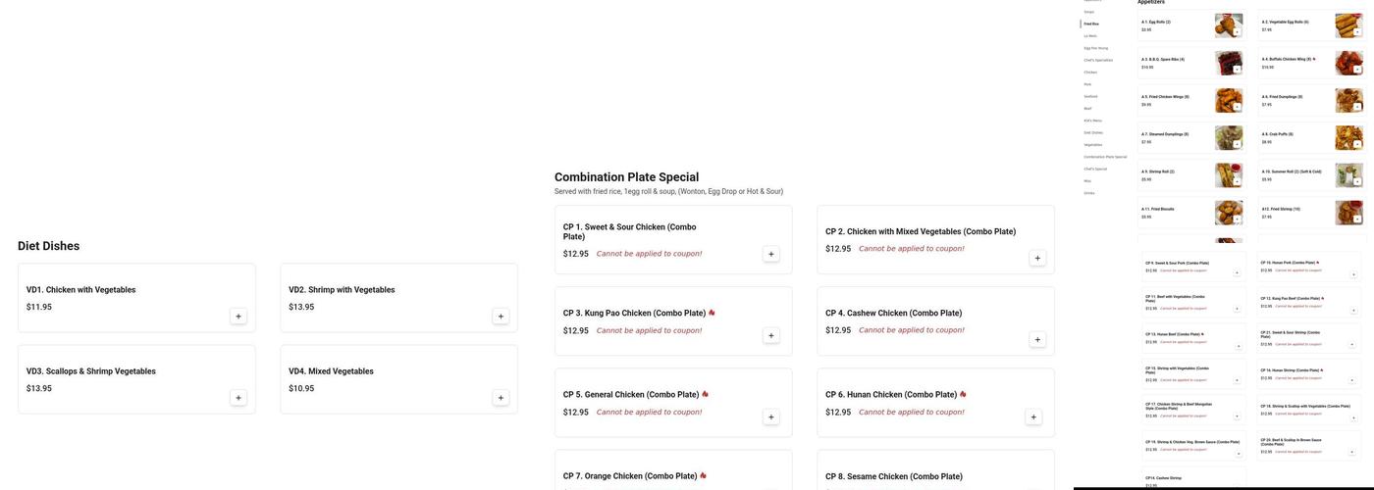Screen dimensions: 1374x490
Task: Add VD1. Chicken with Vegetables to cart
Action: point(238,316)
